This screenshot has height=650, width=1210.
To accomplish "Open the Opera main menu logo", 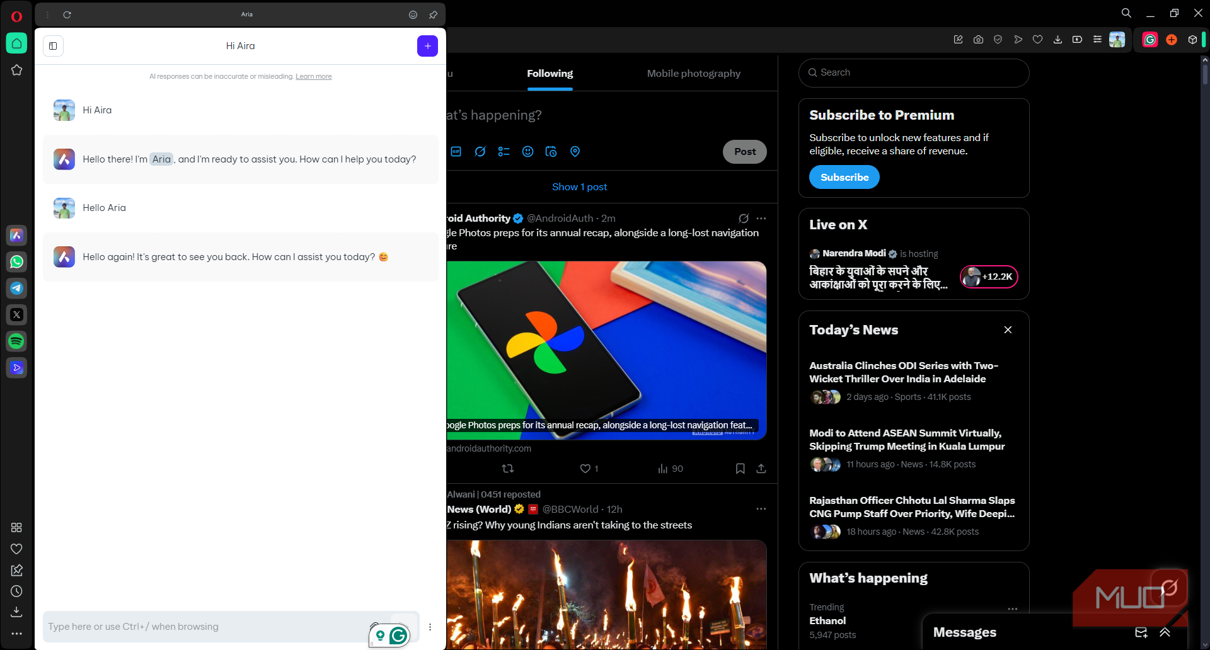I will (x=16, y=16).
